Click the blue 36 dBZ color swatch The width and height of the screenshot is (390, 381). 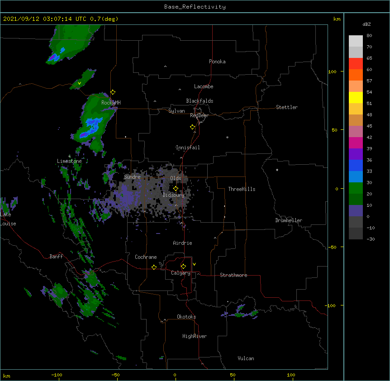(x=356, y=165)
